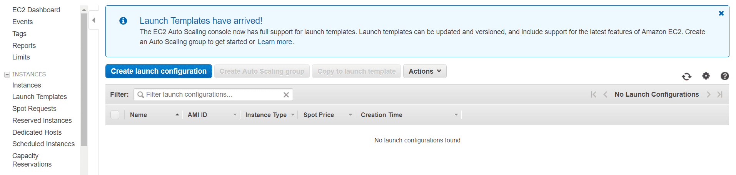
Task: Open Instances in sidebar
Action: pyautogui.click(x=27, y=85)
